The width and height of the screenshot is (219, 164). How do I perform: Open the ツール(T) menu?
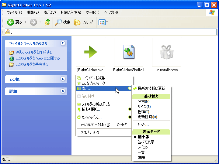(92, 12)
